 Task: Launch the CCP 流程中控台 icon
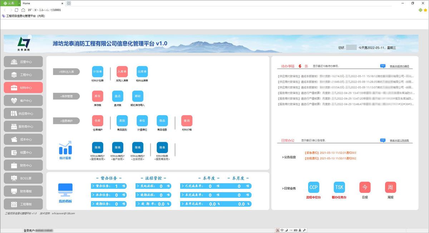point(313,187)
